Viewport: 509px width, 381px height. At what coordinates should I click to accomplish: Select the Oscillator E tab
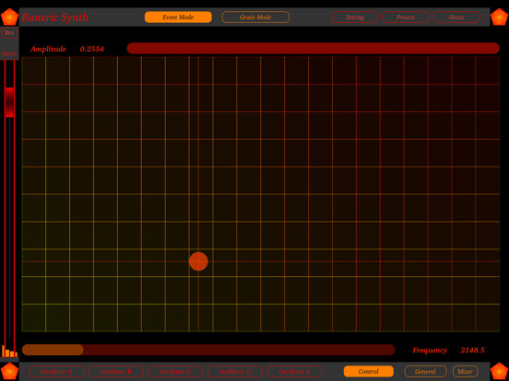[x=295, y=371]
